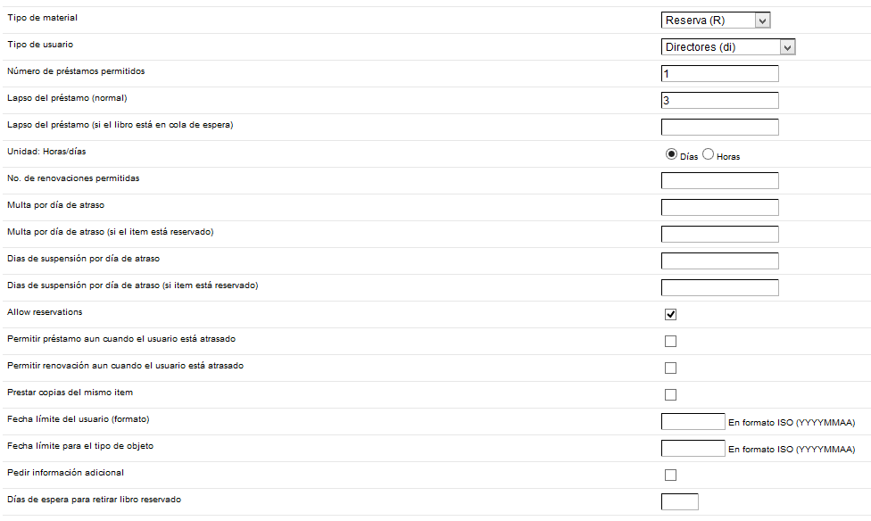Select the Horas radio button
871x521 pixels.
[709, 154]
